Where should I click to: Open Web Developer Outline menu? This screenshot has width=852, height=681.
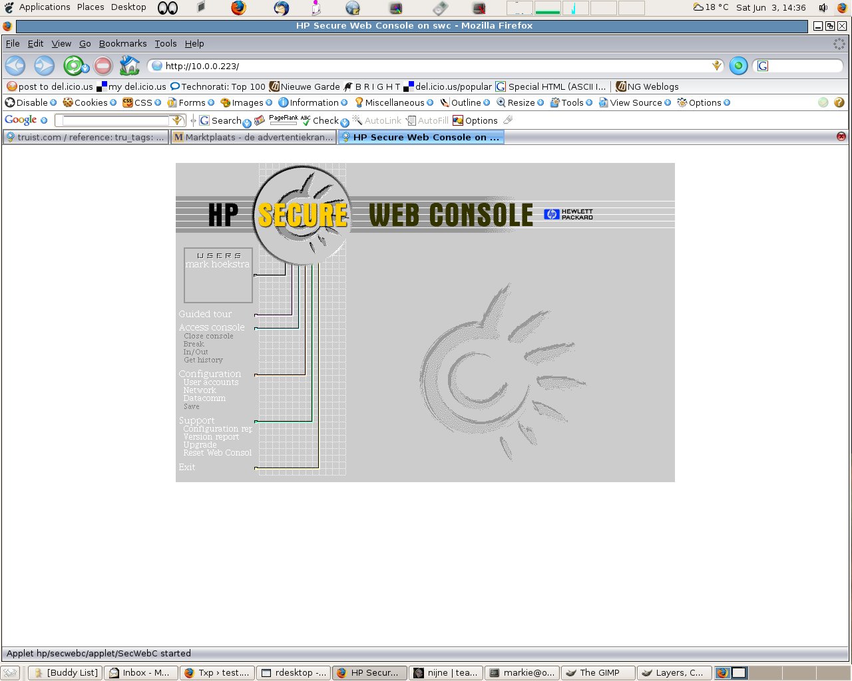click(465, 102)
